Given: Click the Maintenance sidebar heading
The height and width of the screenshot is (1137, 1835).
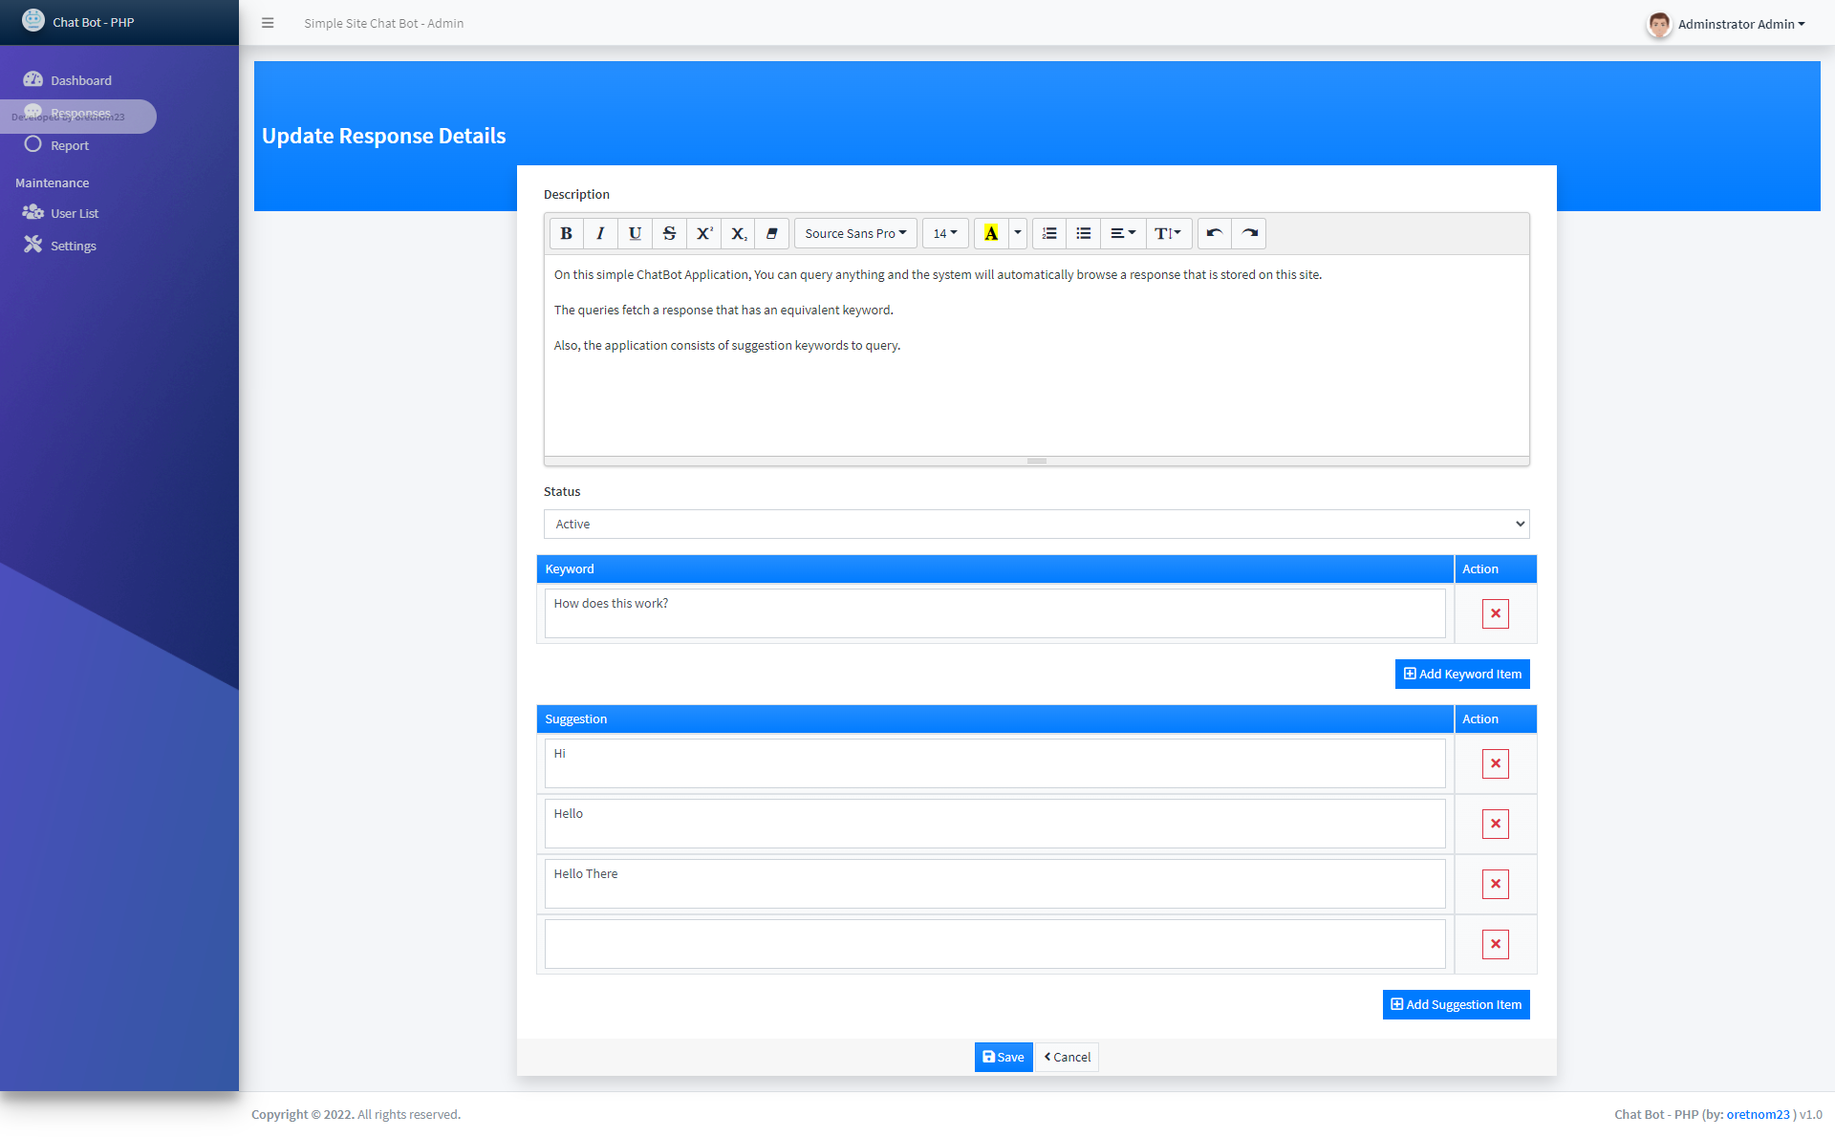Looking at the screenshot, I should pyautogui.click(x=52, y=182).
